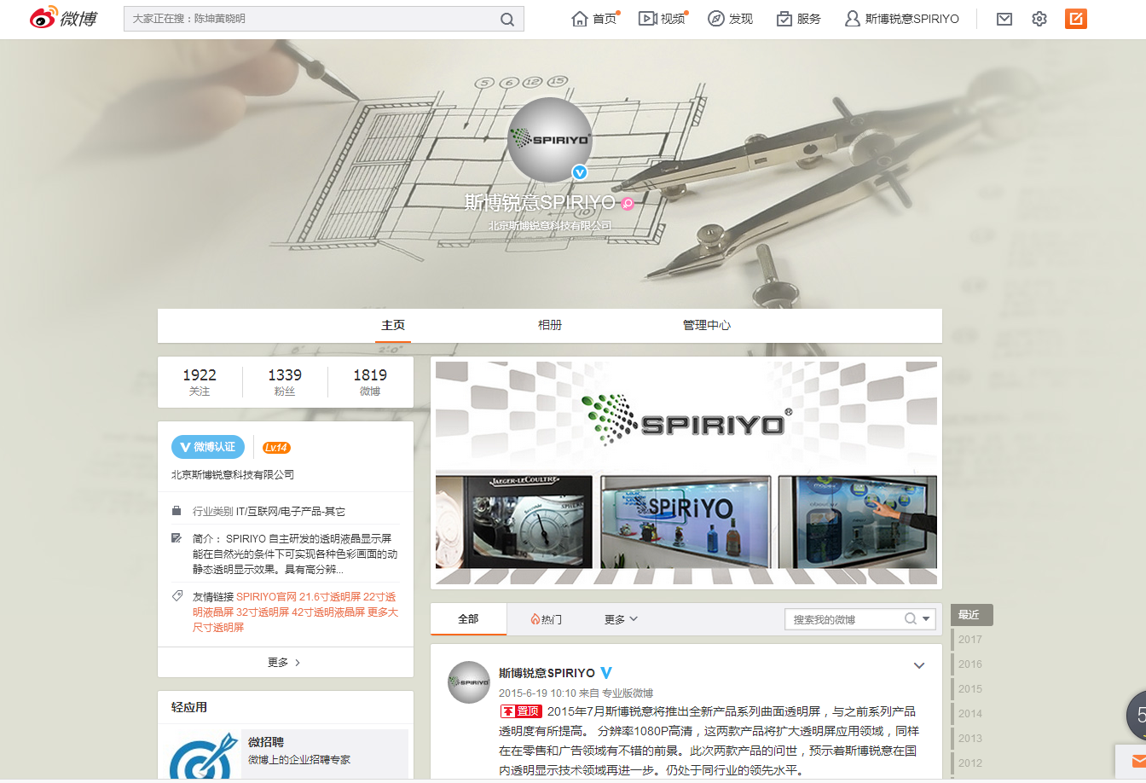Open dropdown arrow beside post search
This screenshot has height=783, width=1146.
pyautogui.click(x=928, y=619)
